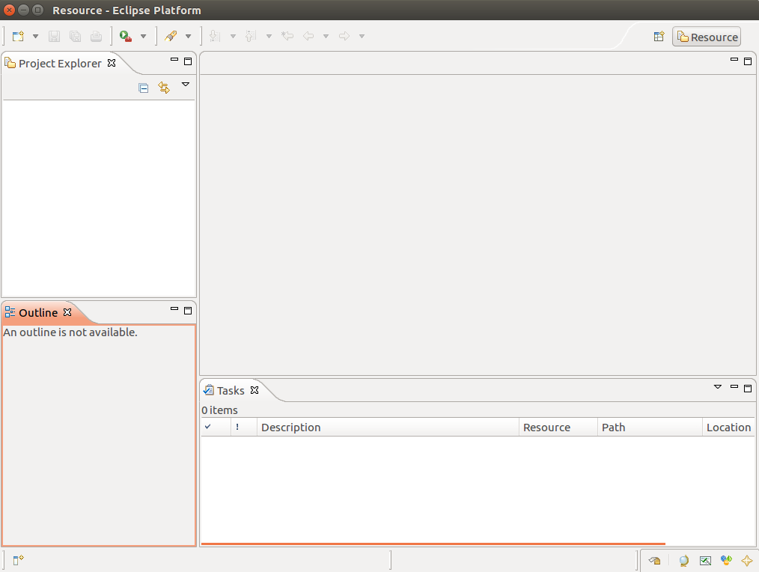
Task: Click the Print icon in toolbar
Action: 97,37
